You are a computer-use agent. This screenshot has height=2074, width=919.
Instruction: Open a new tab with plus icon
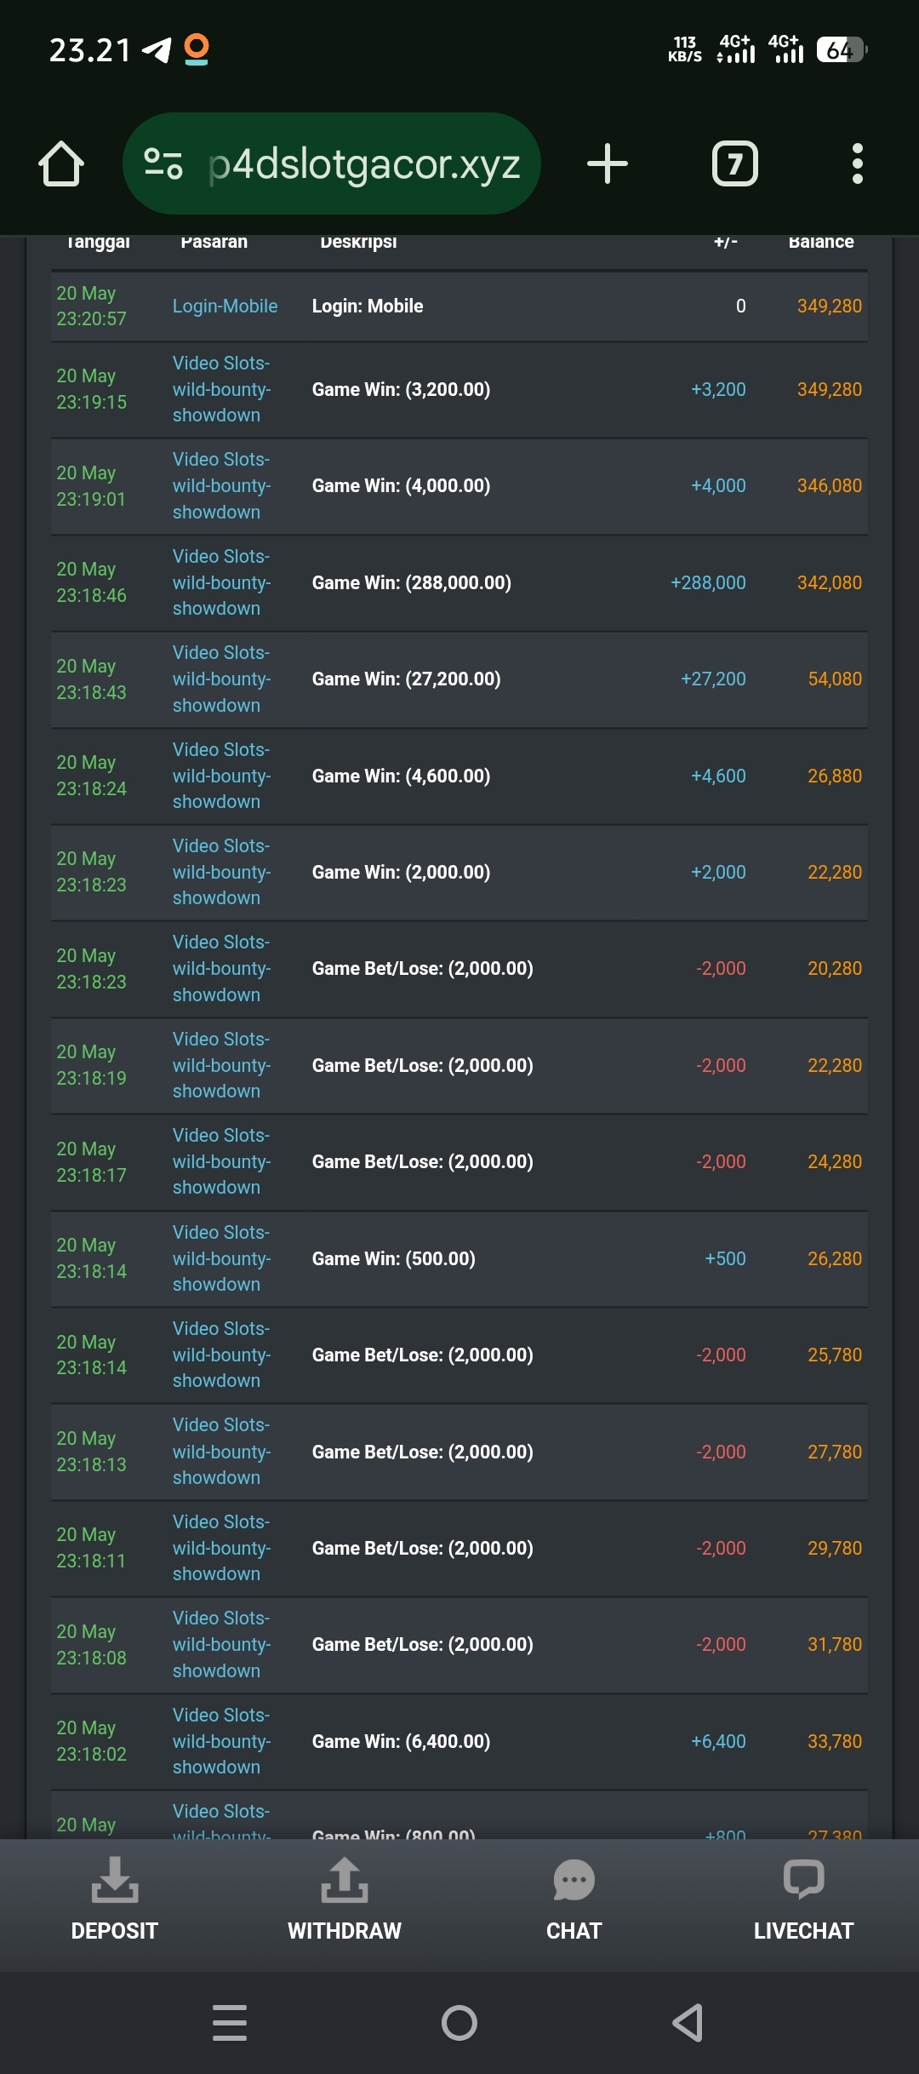point(608,163)
